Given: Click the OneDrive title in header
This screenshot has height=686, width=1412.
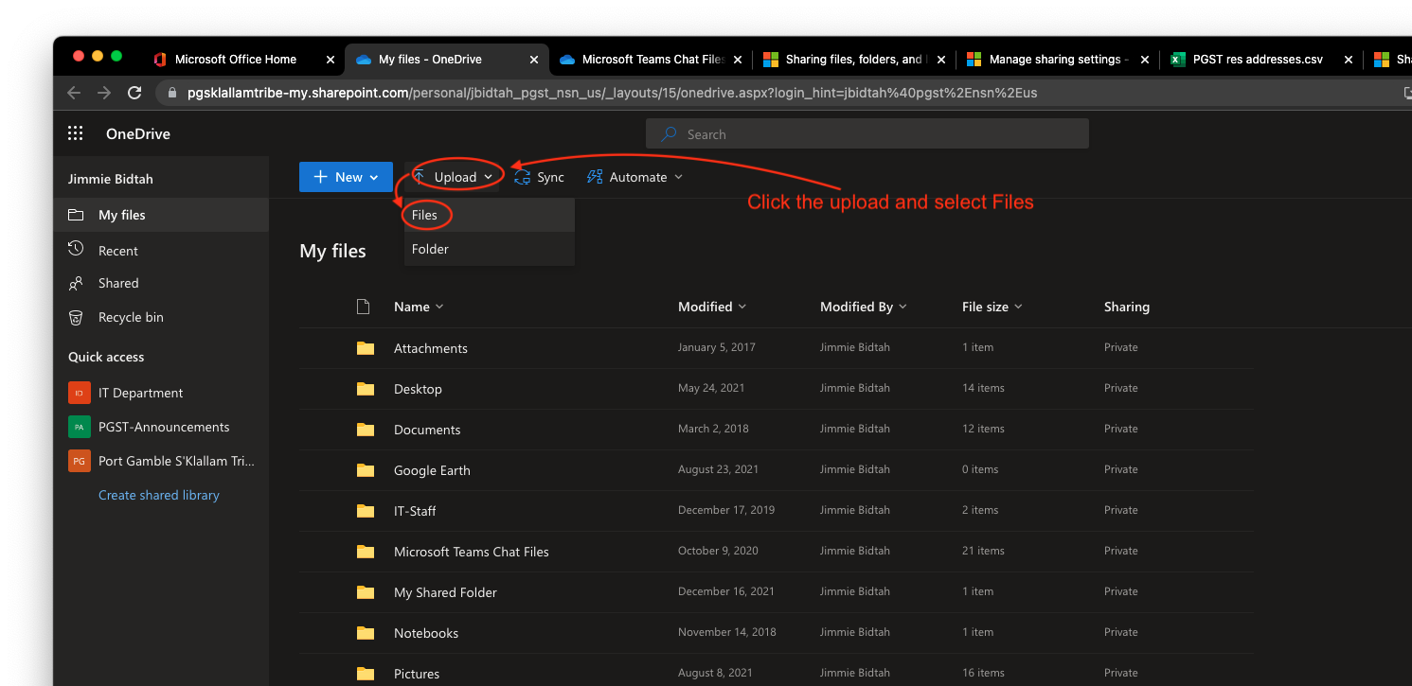Looking at the screenshot, I should pyautogui.click(x=138, y=133).
